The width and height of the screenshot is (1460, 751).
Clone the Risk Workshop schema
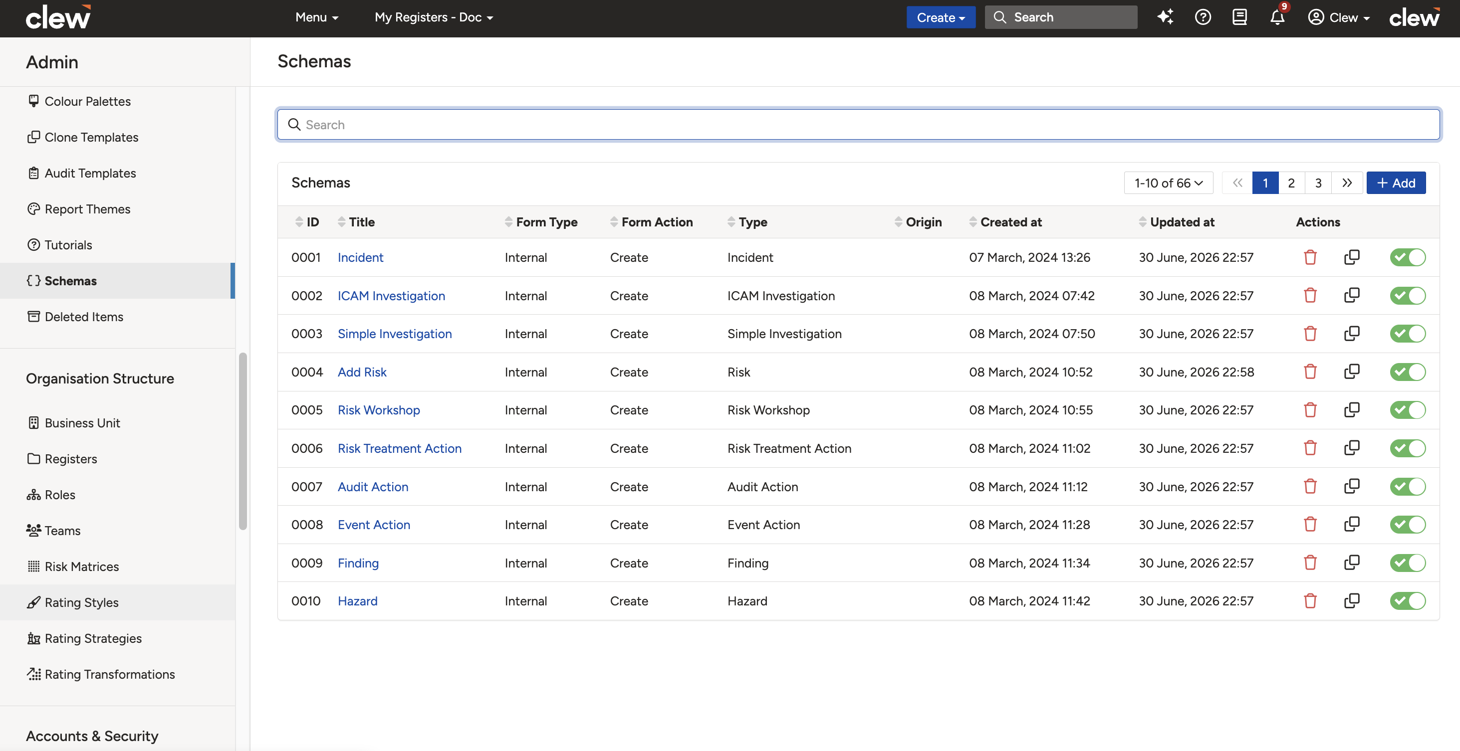[1351, 410]
